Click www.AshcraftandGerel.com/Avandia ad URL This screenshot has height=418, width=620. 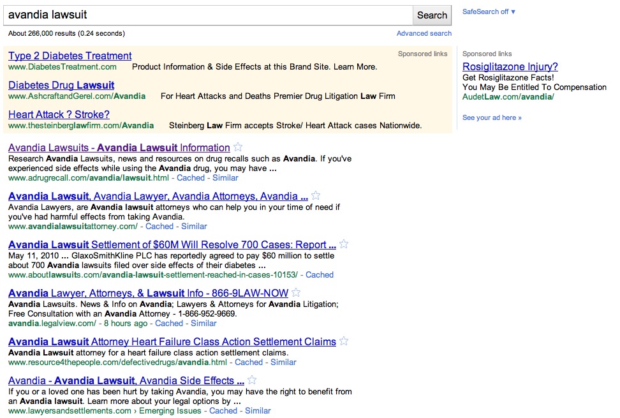[x=77, y=96]
